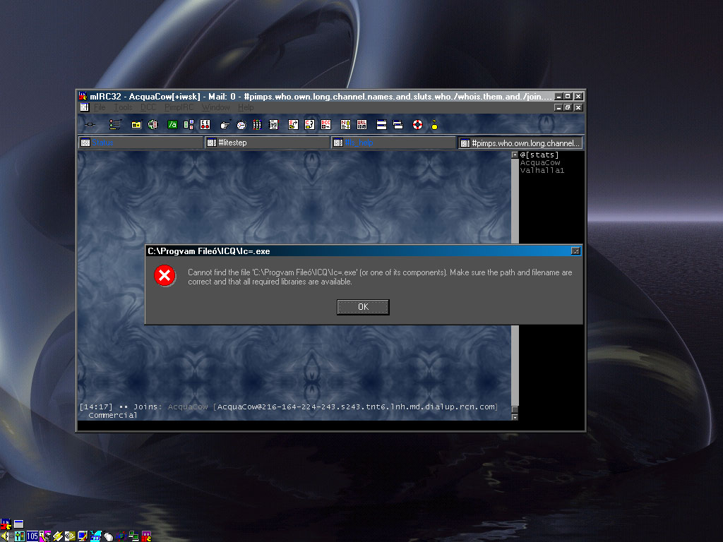Viewport: 723px width, 542px height.
Task: Switch to the #pimps.who.own.long.channel tab
Action: click(x=520, y=143)
